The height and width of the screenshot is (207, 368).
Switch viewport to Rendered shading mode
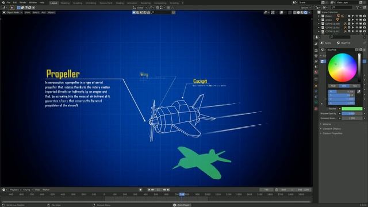[306, 13]
